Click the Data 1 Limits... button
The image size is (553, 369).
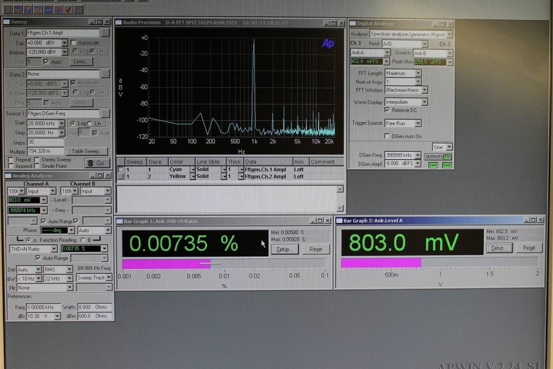[82, 61]
